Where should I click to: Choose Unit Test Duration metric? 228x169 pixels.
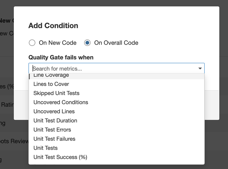[55, 120]
